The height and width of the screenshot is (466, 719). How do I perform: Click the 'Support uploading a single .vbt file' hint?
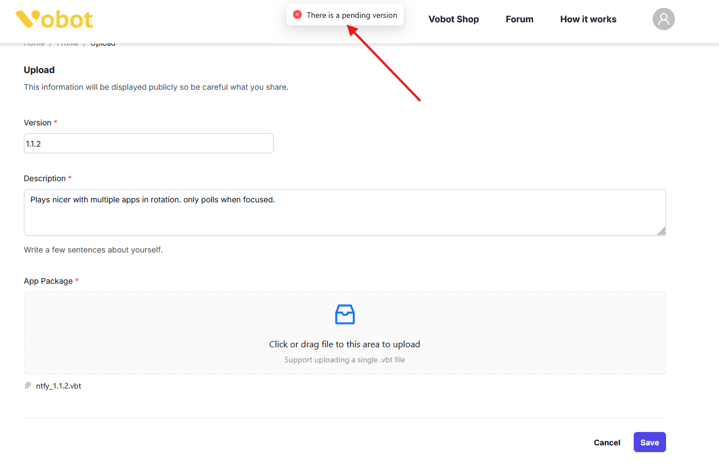point(344,360)
